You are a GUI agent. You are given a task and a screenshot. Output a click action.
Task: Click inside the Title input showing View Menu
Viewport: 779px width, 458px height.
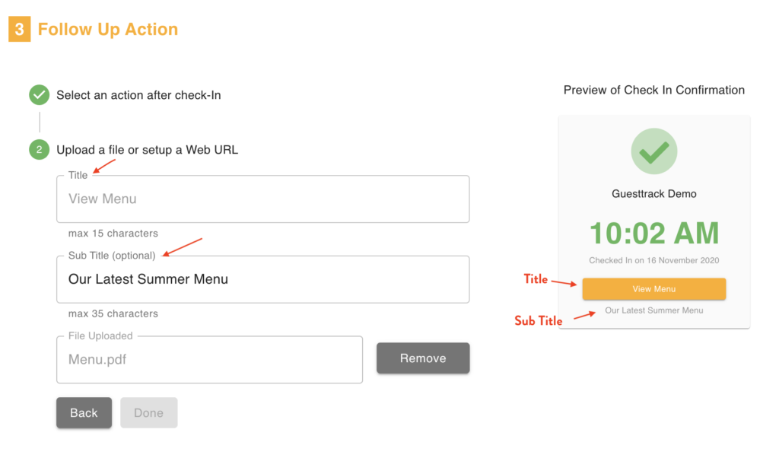[262, 199]
